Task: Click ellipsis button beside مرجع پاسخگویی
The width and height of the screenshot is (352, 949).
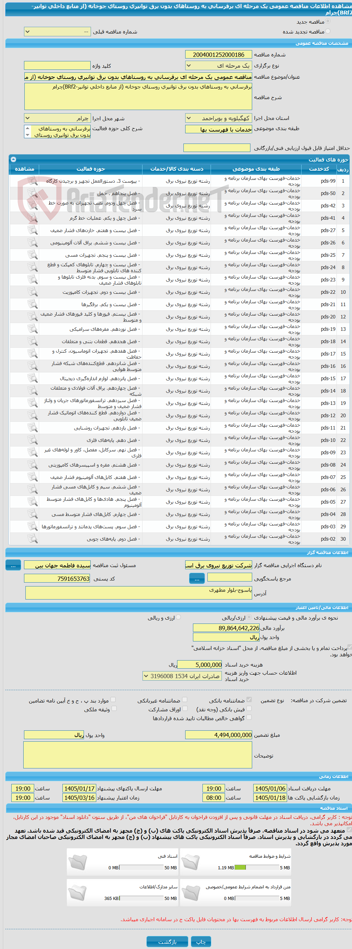Action: 197,579
